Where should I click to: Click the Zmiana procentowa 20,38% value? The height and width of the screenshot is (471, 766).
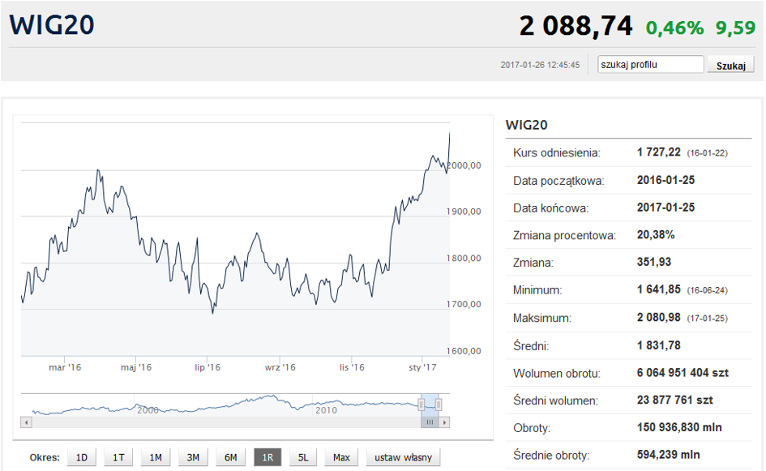coord(656,234)
